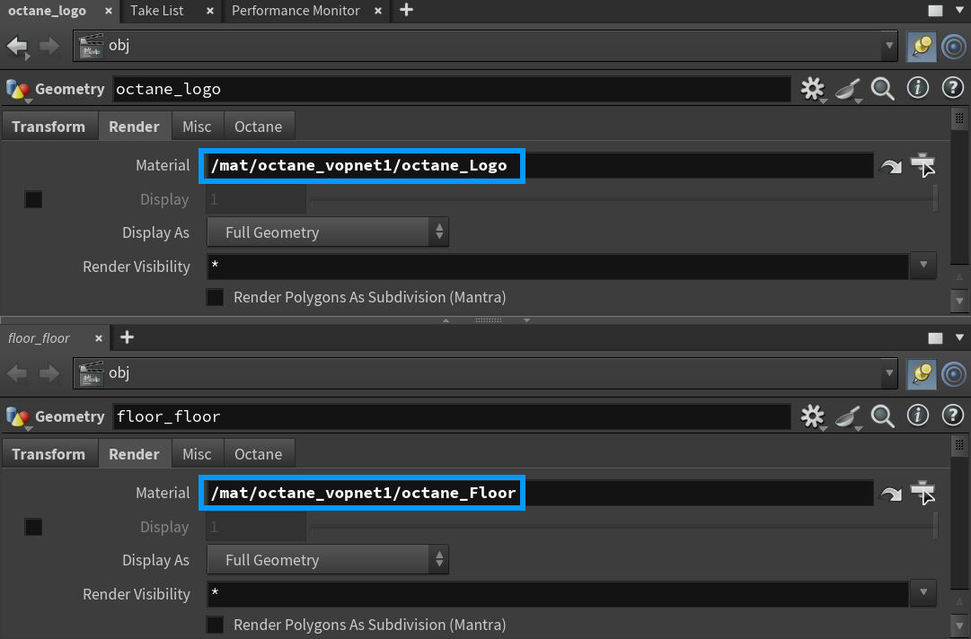This screenshot has width=971, height=639.
Task: Jump to octane_Floor material using arrow icon
Action: pos(890,494)
